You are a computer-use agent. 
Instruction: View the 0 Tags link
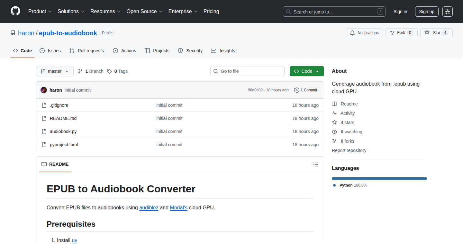tap(117, 71)
